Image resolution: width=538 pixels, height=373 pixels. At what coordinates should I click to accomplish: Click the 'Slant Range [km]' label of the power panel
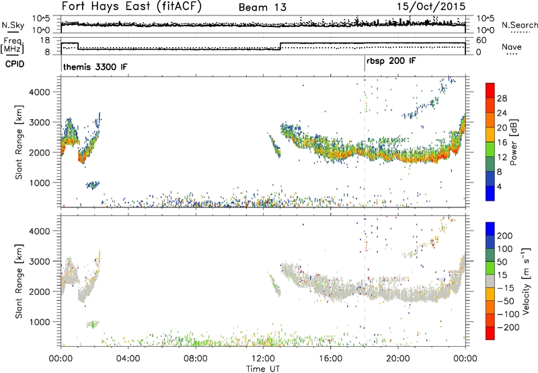pyautogui.click(x=19, y=142)
